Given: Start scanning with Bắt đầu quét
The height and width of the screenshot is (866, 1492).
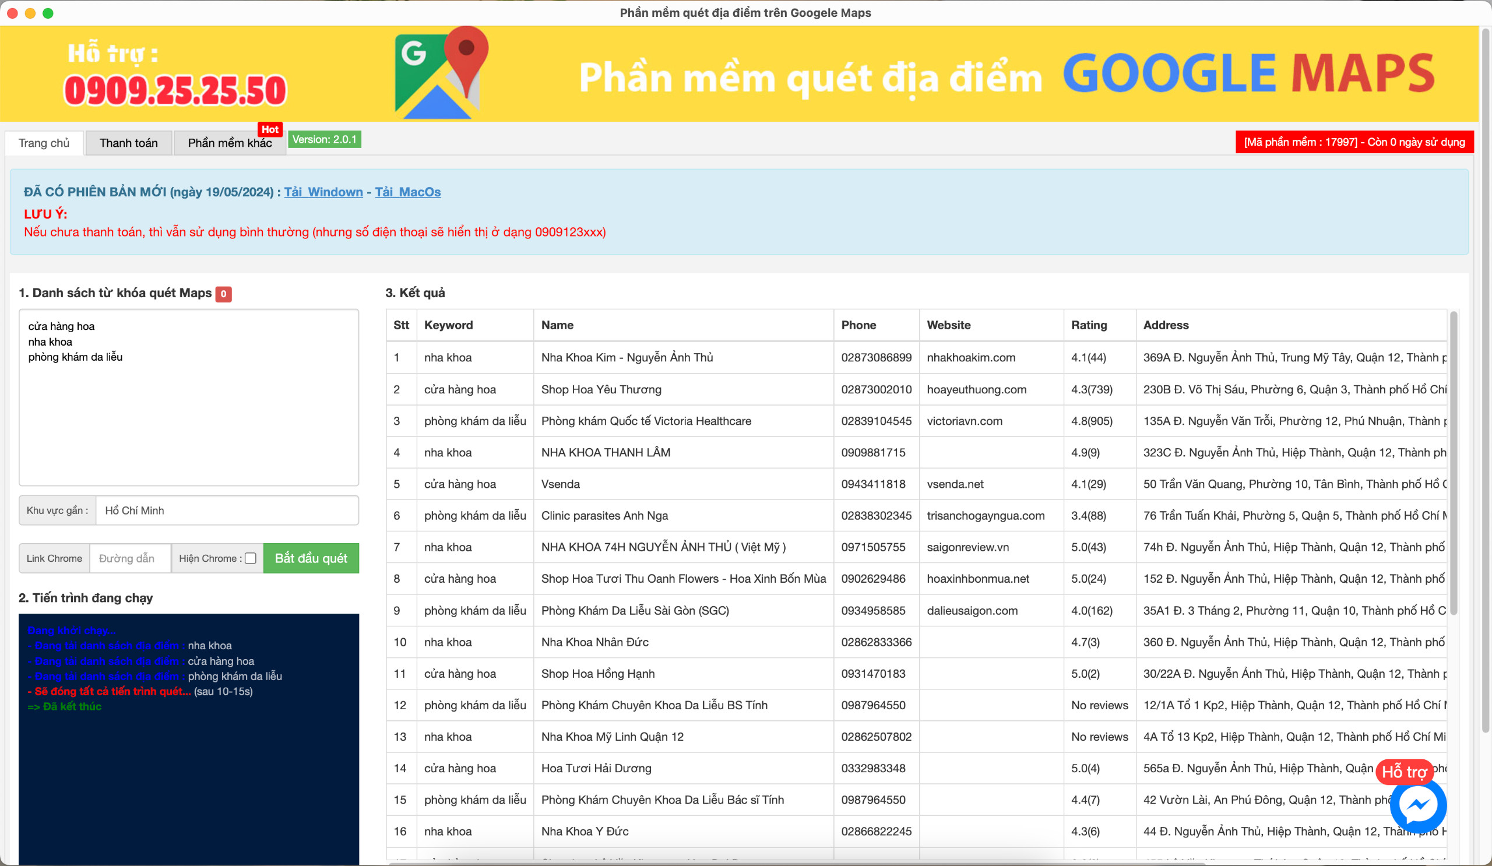Looking at the screenshot, I should coord(311,558).
